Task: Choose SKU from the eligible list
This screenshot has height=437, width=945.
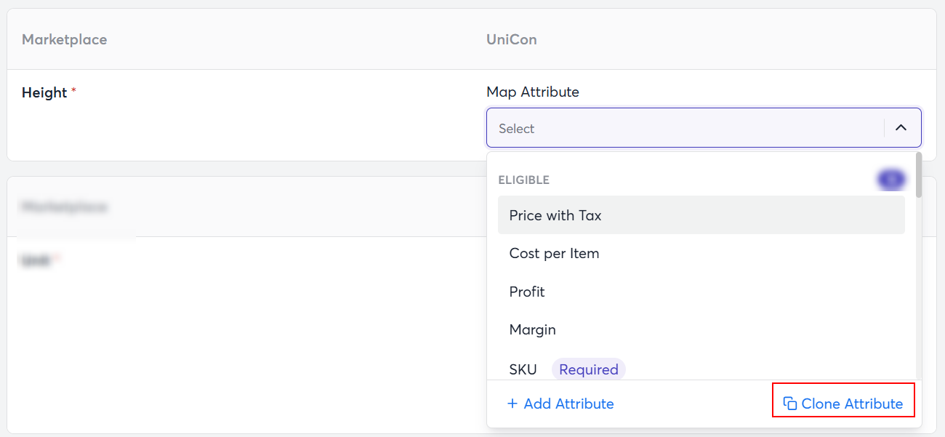Action: tap(523, 369)
